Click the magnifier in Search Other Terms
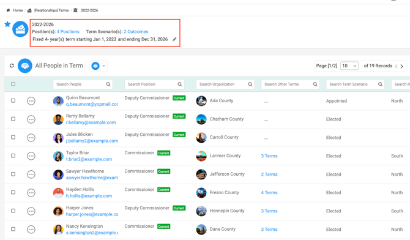 315,84
